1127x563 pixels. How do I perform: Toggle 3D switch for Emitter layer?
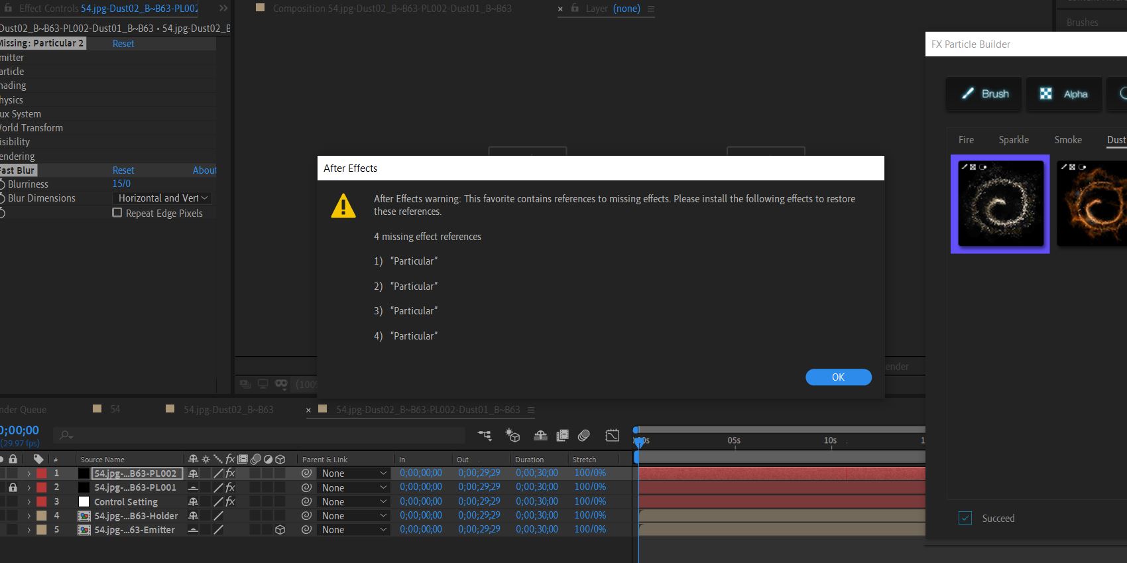[280, 530]
